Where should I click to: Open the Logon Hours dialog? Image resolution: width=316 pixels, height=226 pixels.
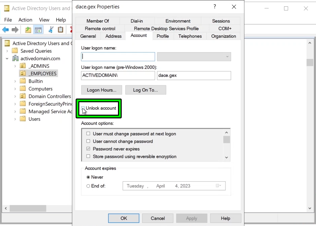pos(102,90)
